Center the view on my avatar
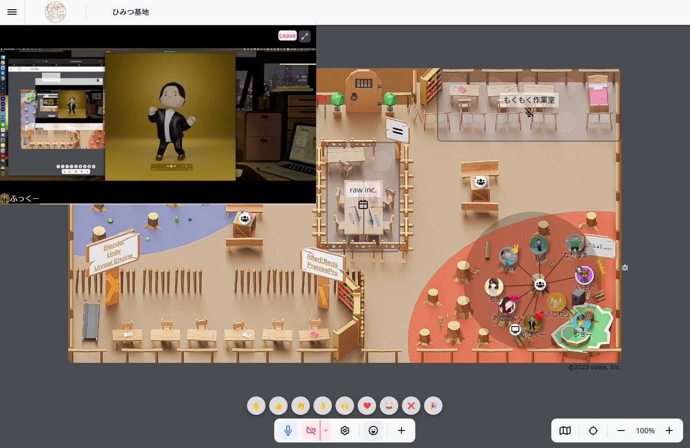 (593, 431)
